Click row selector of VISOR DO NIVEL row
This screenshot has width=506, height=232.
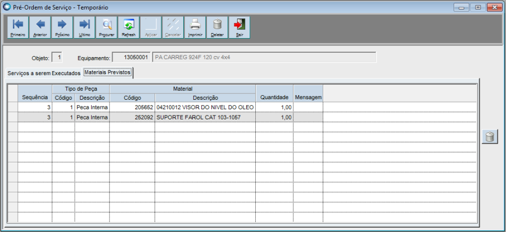tap(13, 107)
